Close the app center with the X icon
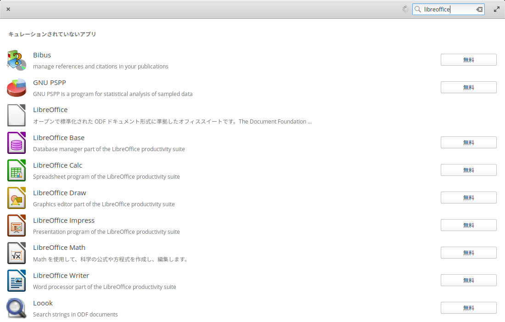 [8, 9]
